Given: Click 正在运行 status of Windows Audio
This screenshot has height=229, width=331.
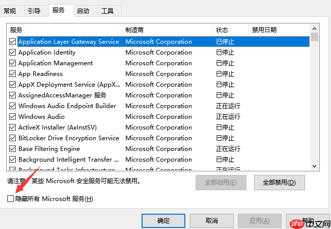Looking at the screenshot, I should (228, 117).
